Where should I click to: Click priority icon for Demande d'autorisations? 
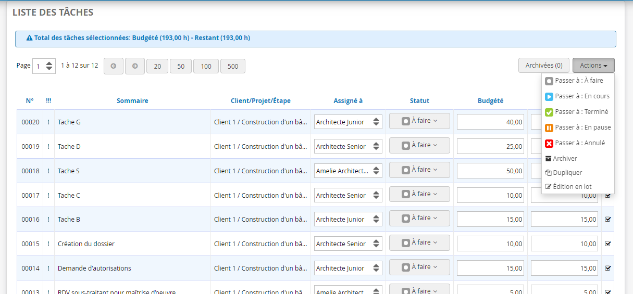click(49, 268)
